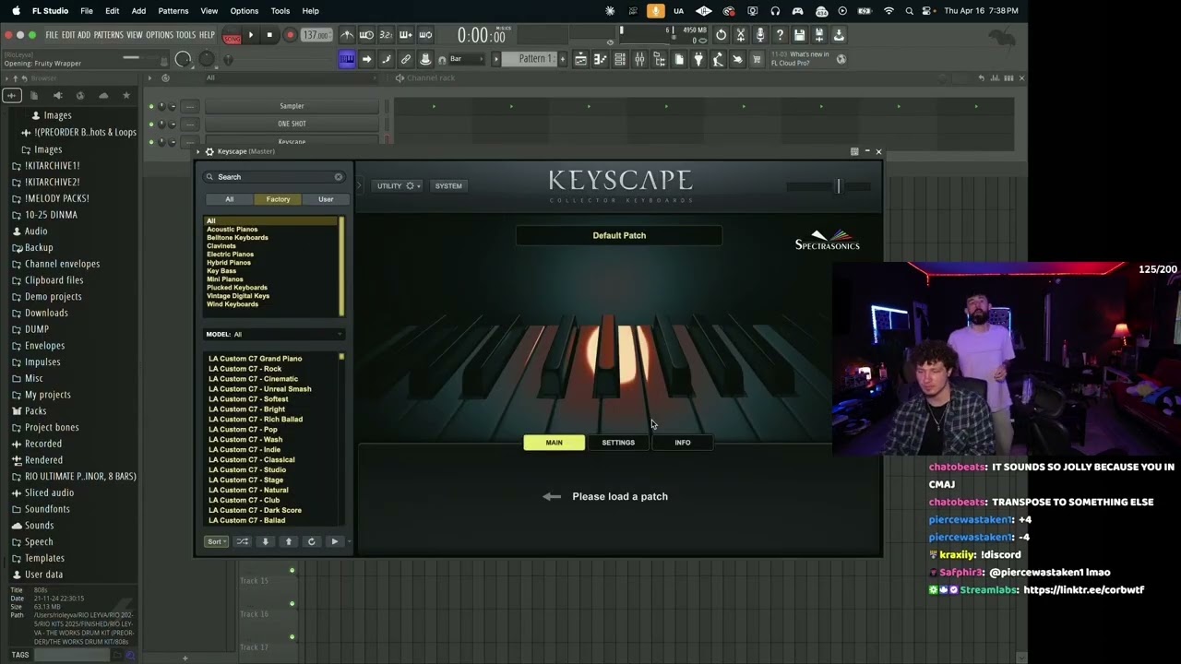Toggle loop recording
Image resolution: width=1181 pixels, height=664 pixels.
(x=425, y=35)
